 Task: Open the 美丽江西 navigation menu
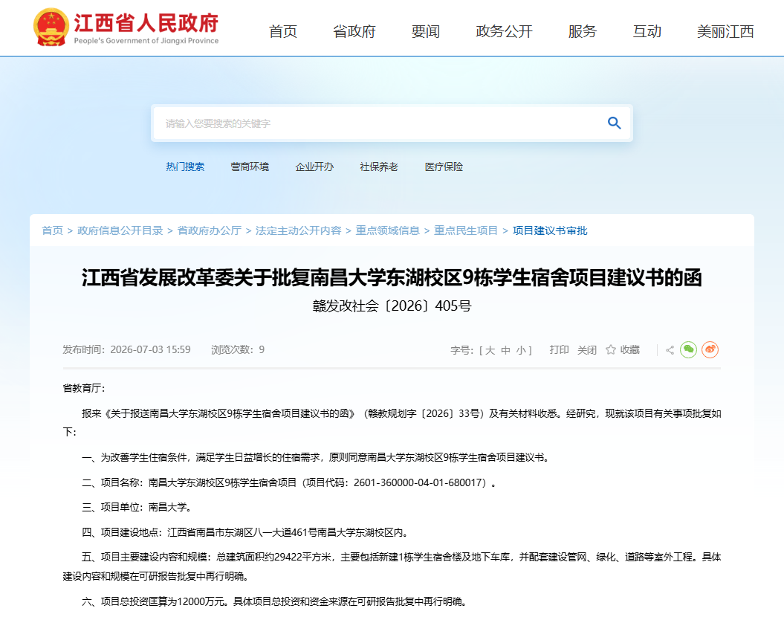tap(725, 31)
